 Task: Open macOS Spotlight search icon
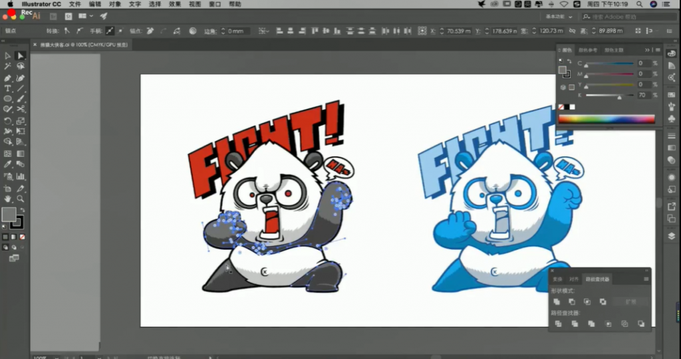click(639, 4)
